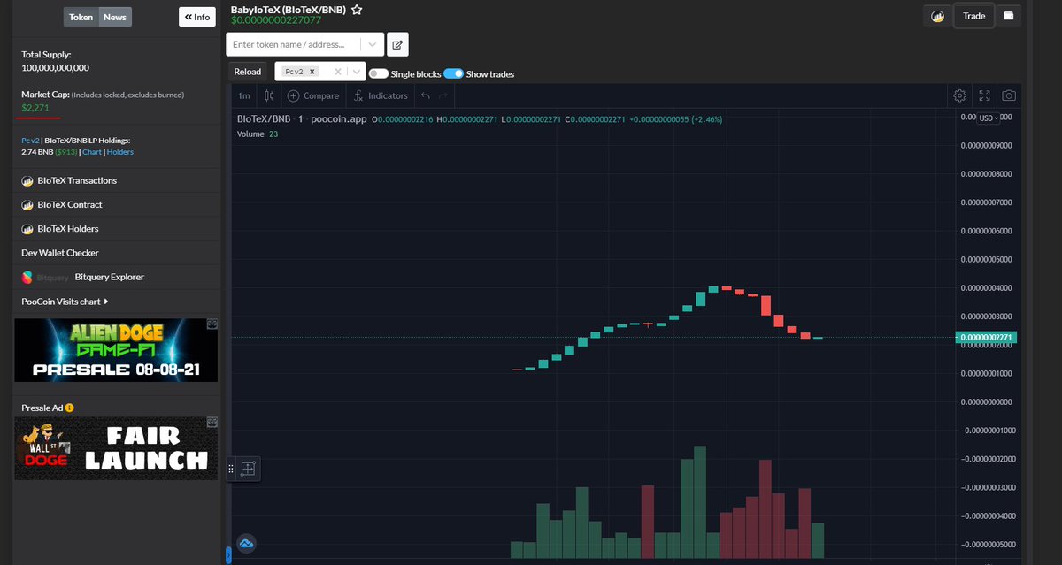
Task: Open the Pc v2 link
Action: (30, 140)
